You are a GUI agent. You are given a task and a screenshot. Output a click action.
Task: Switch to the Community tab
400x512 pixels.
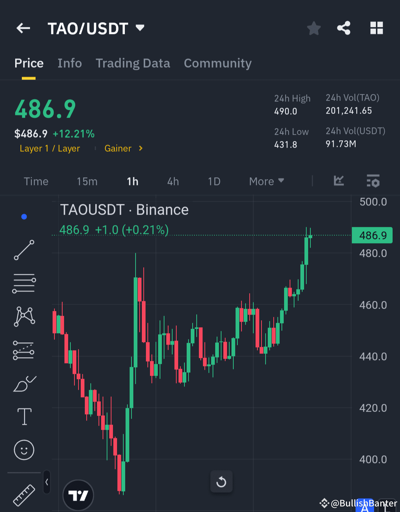[217, 63]
